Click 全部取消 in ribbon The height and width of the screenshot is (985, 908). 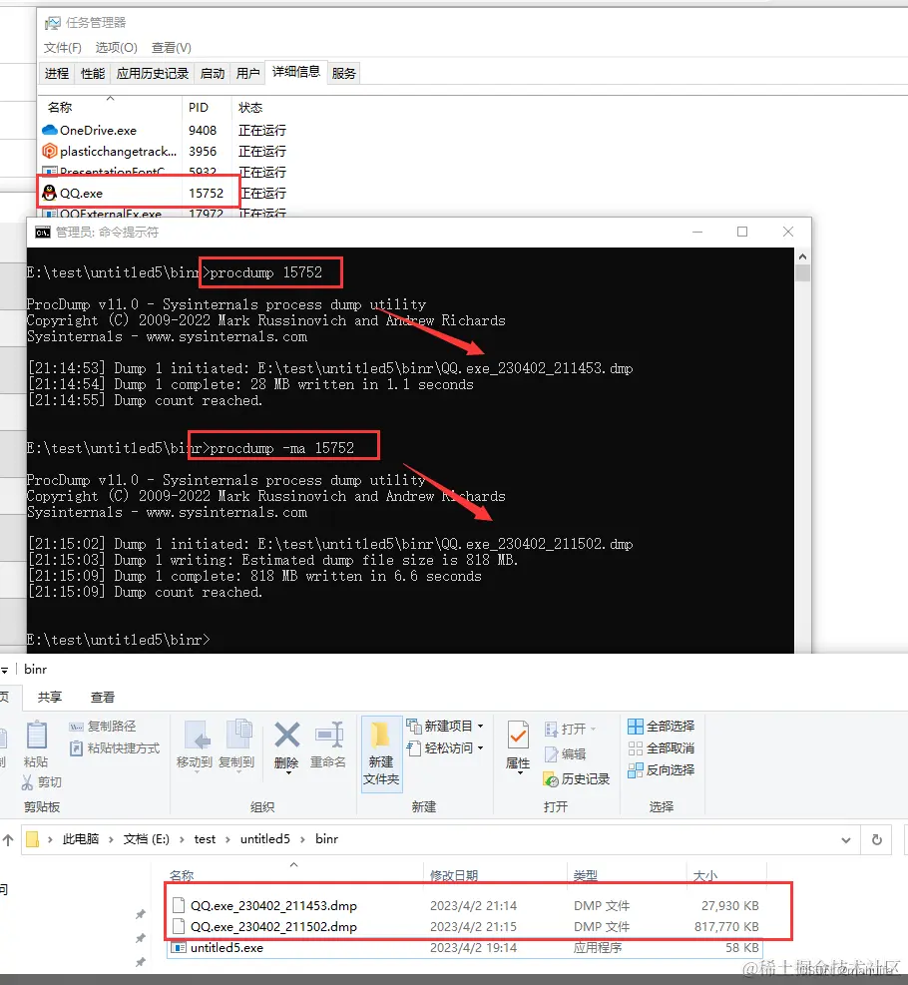(662, 748)
